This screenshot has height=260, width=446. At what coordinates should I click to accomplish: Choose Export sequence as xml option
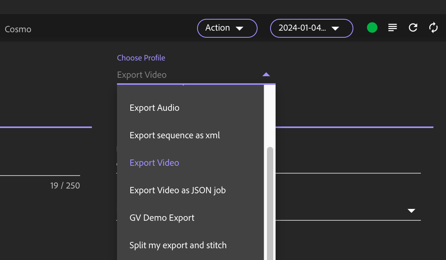click(175, 135)
